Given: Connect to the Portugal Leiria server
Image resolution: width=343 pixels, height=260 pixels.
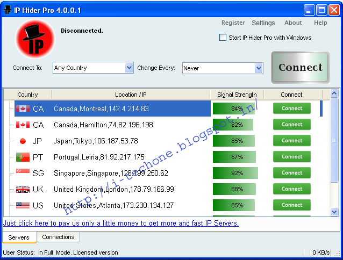Looking at the screenshot, I should point(292,157).
